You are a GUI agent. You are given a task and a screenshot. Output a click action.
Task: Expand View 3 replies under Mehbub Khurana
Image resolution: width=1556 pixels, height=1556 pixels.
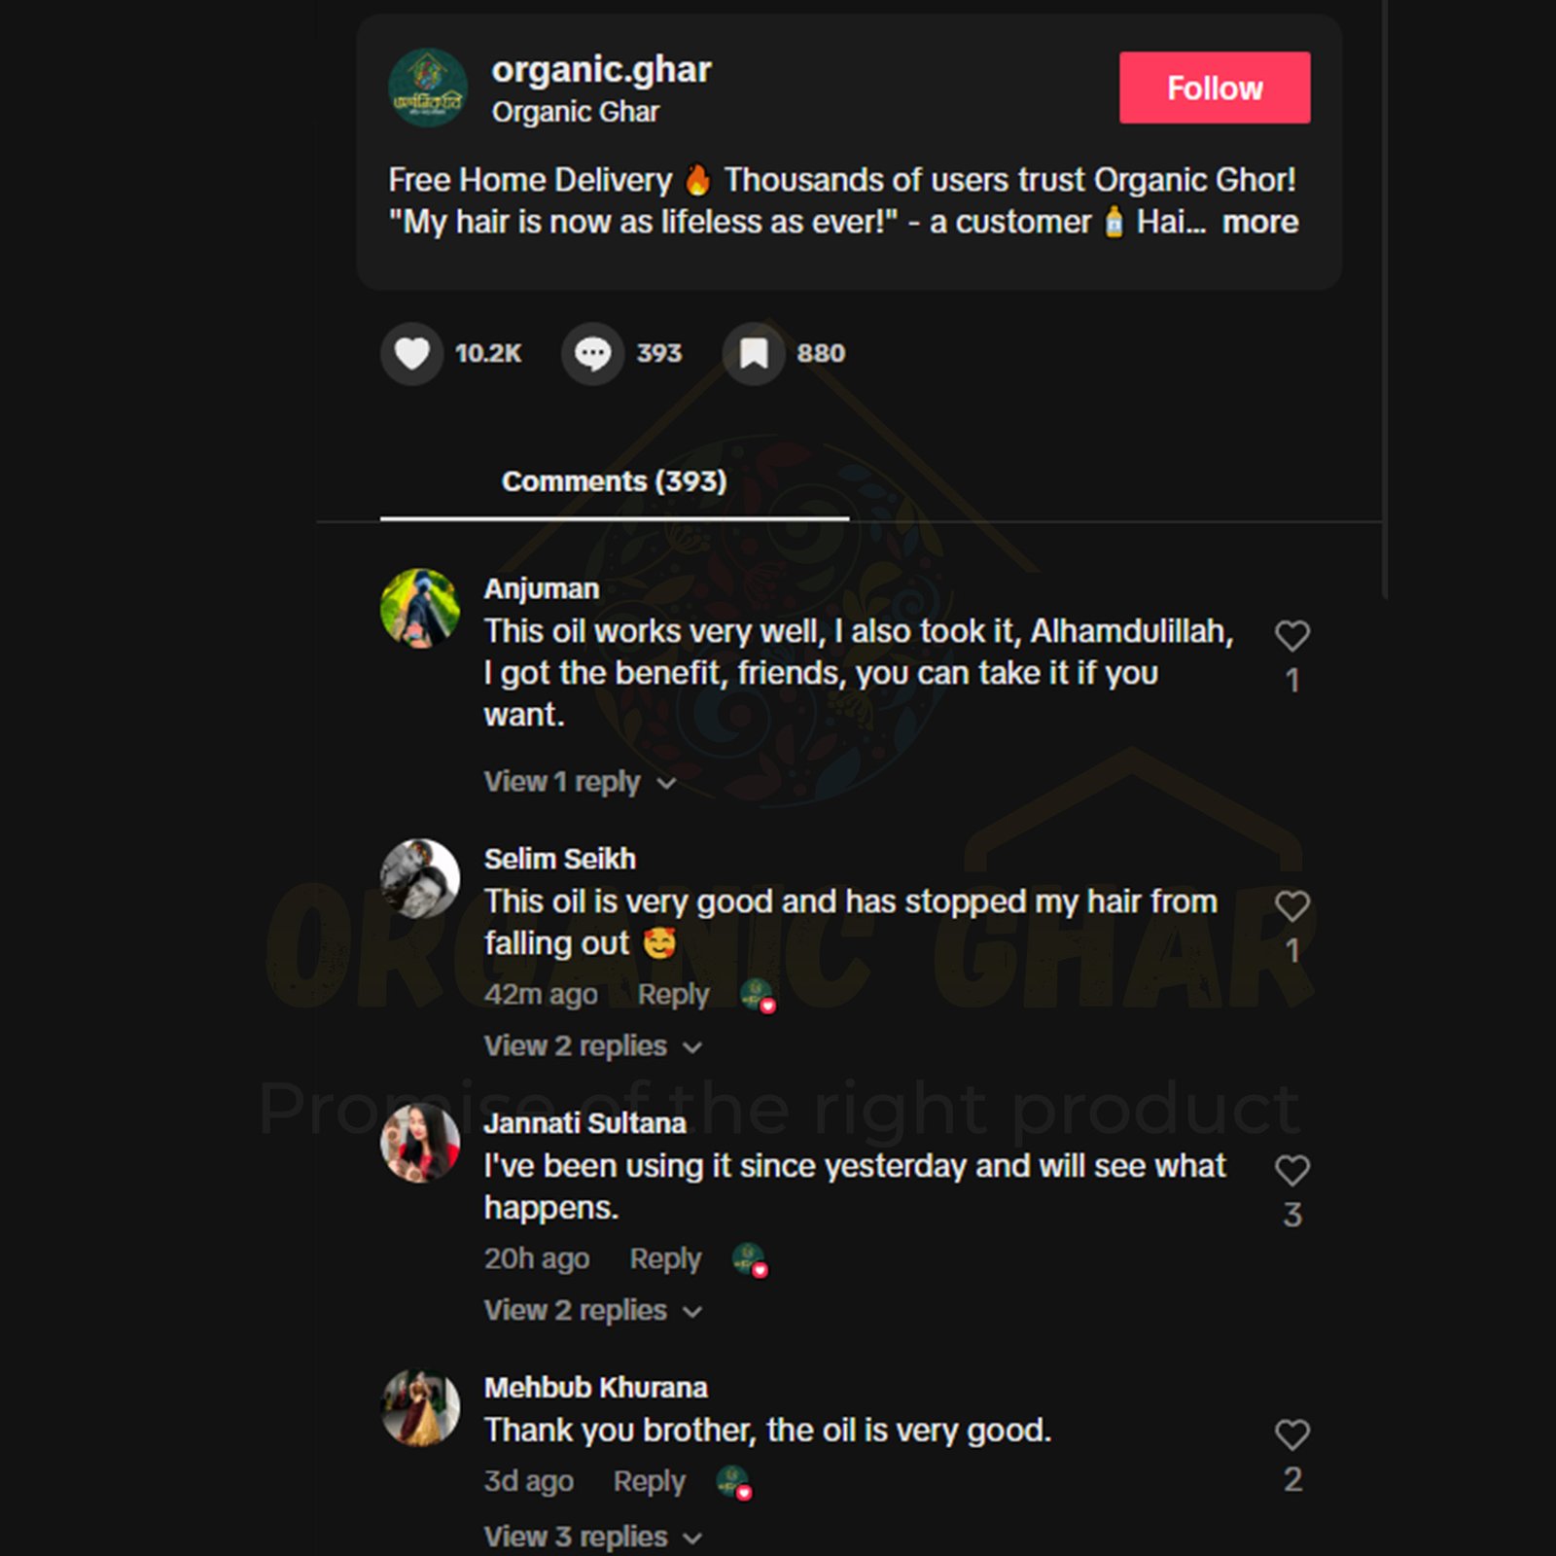point(593,1538)
